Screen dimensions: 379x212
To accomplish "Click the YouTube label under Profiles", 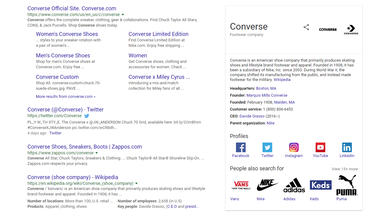I will coord(320,156).
